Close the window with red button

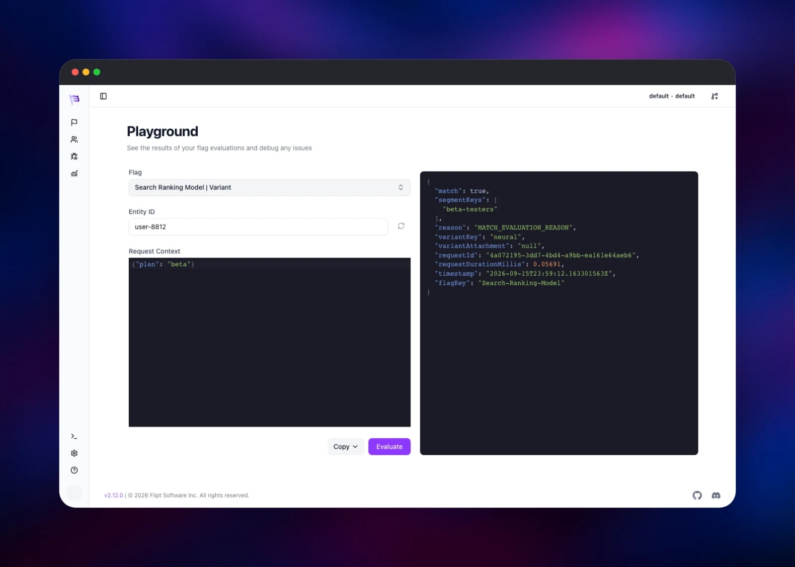coord(75,72)
